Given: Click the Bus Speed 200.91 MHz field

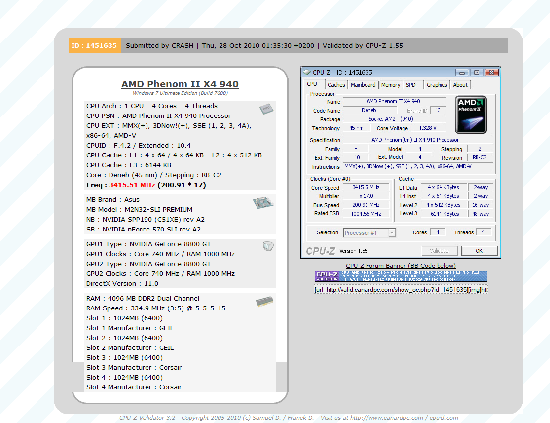Looking at the screenshot, I should click(x=366, y=205).
